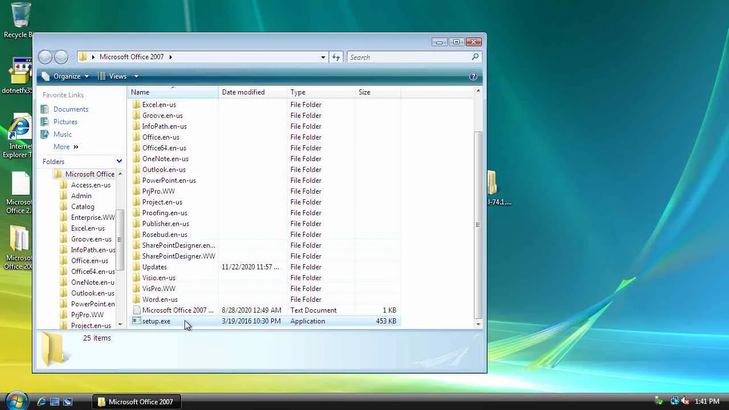Screen dimensions: 729x410
Task: Click the folder icon in the address bar
Action: [x=83, y=57]
